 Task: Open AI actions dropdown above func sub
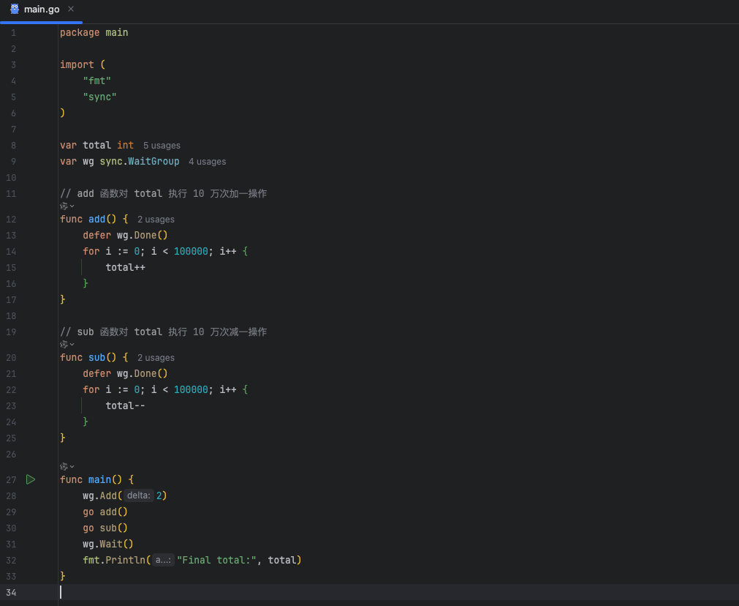[x=67, y=345]
